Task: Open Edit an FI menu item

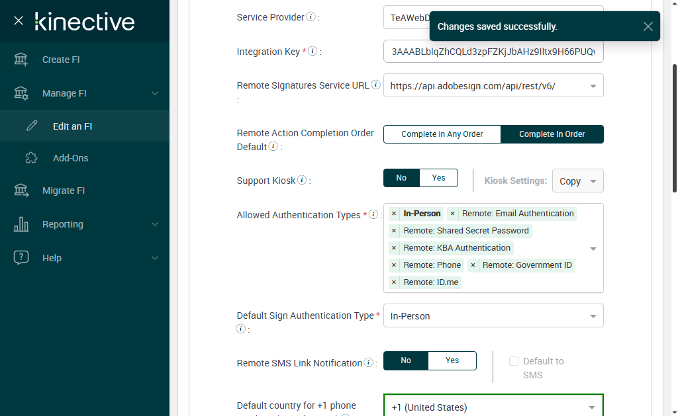Action: click(x=72, y=126)
